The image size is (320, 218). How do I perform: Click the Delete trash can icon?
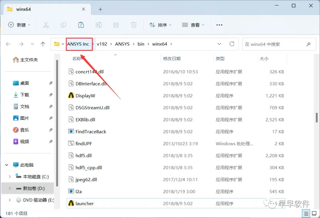pyautogui.click(x=134, y=25)
